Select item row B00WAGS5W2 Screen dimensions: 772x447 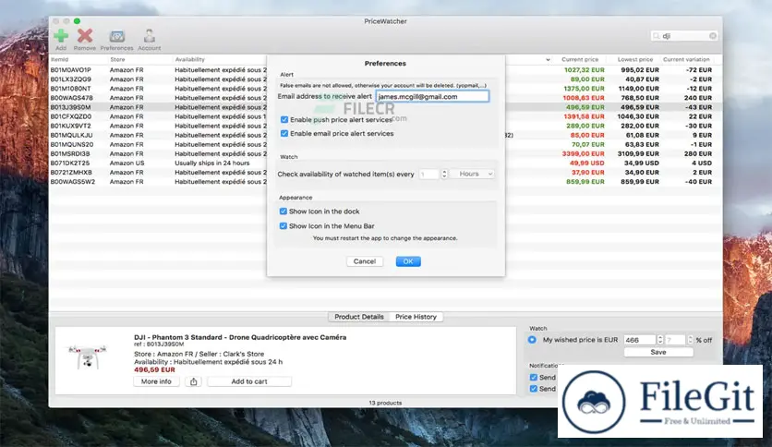point(72,182)
